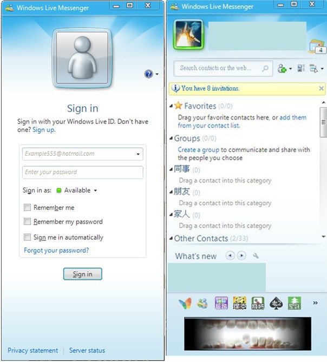
Task: Collapse the 同事 category
Action: (x=171, y=169)
